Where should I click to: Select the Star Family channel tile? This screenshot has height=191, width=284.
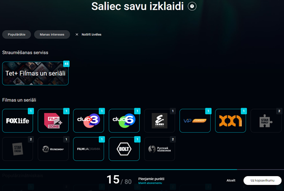pyautogui.click(x=266, y=121)
